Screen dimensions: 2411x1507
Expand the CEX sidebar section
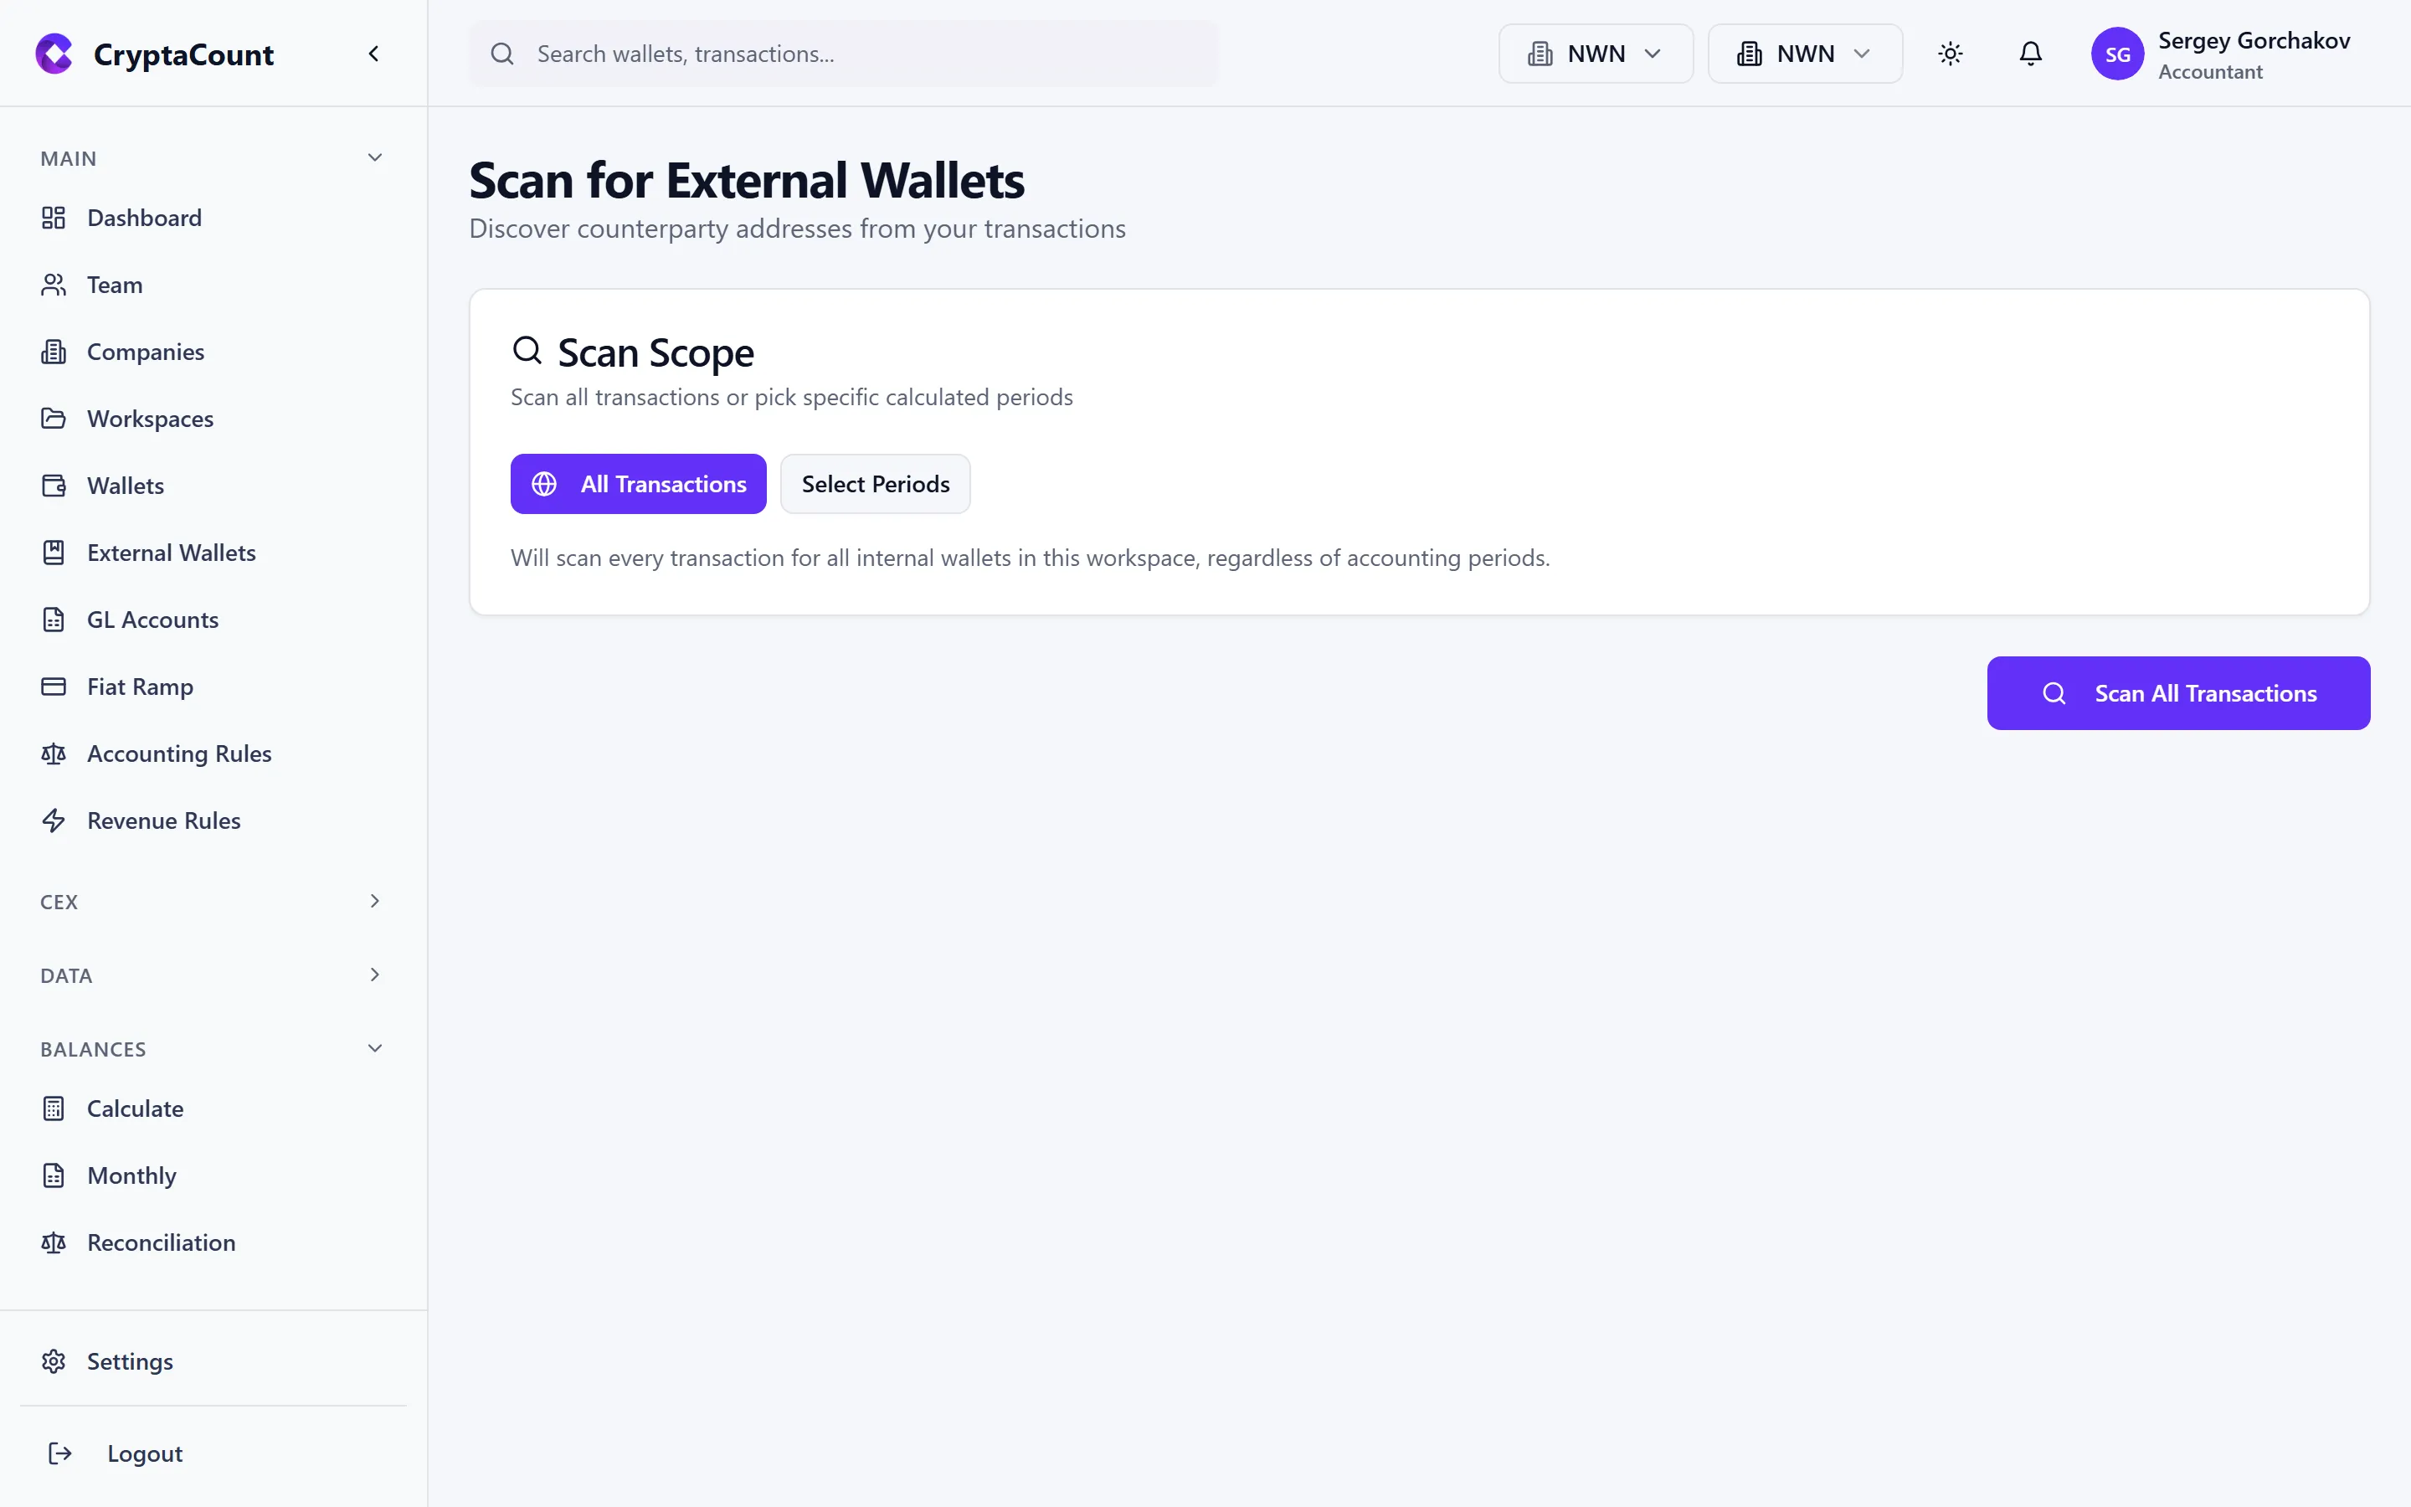pos(373,901)
